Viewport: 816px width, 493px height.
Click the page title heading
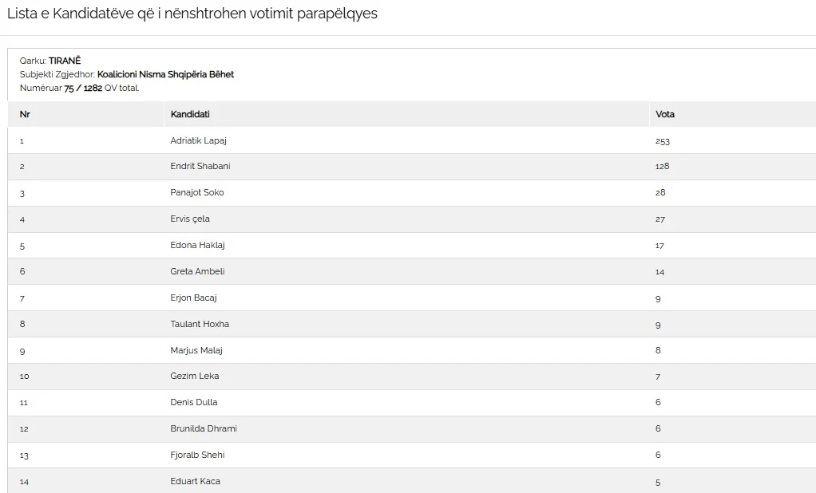pos(192,14)
